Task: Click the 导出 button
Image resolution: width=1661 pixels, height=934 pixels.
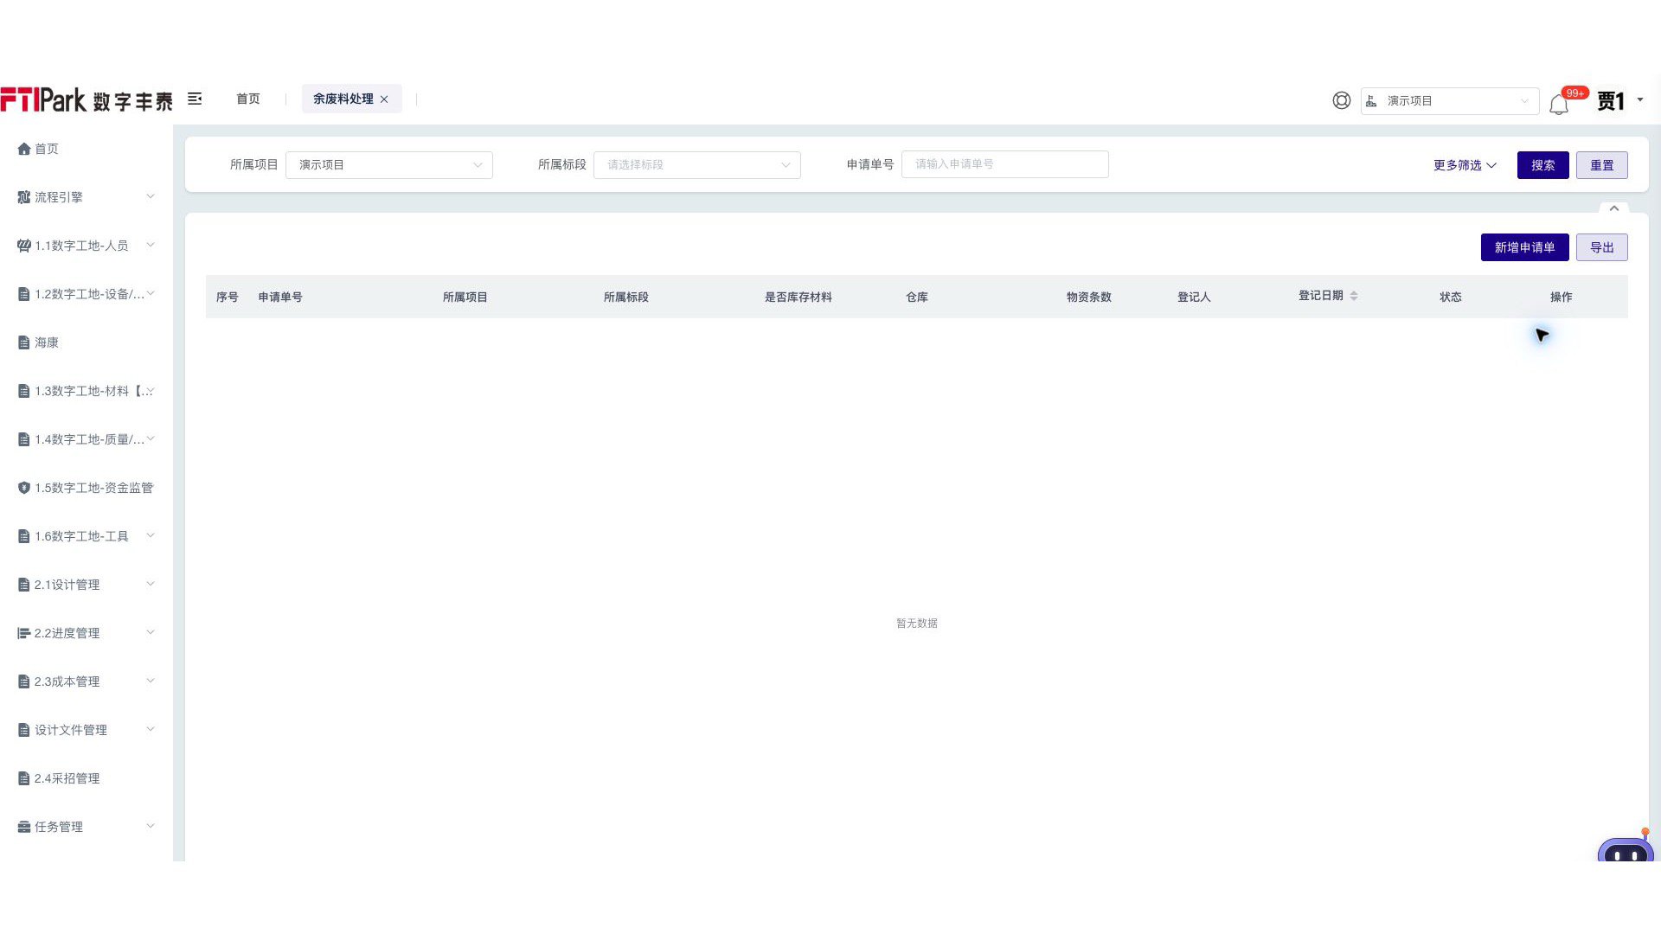Action: (1602, 247)
